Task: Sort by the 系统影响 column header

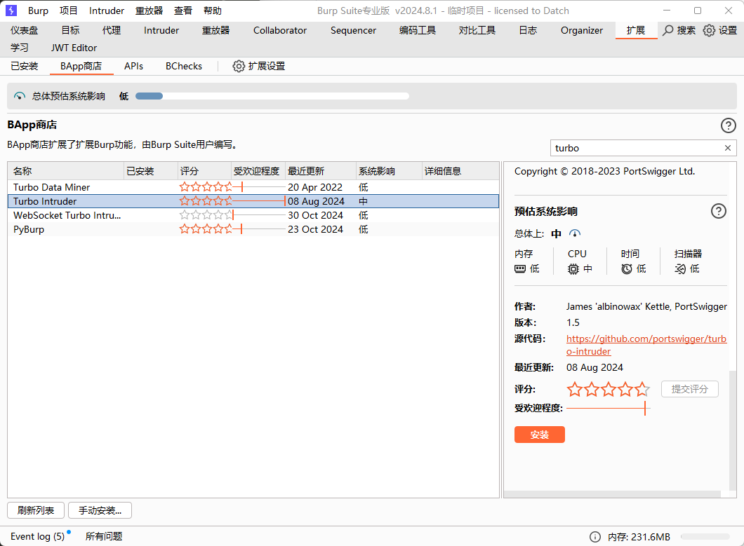Action: pos(389,171)
